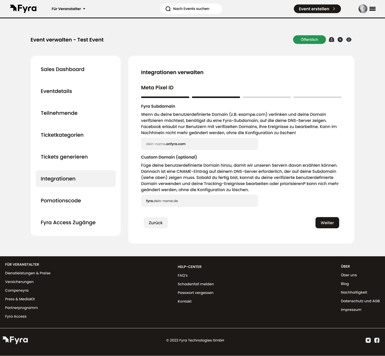Open Tickets generieren section

tap(76, 157)
